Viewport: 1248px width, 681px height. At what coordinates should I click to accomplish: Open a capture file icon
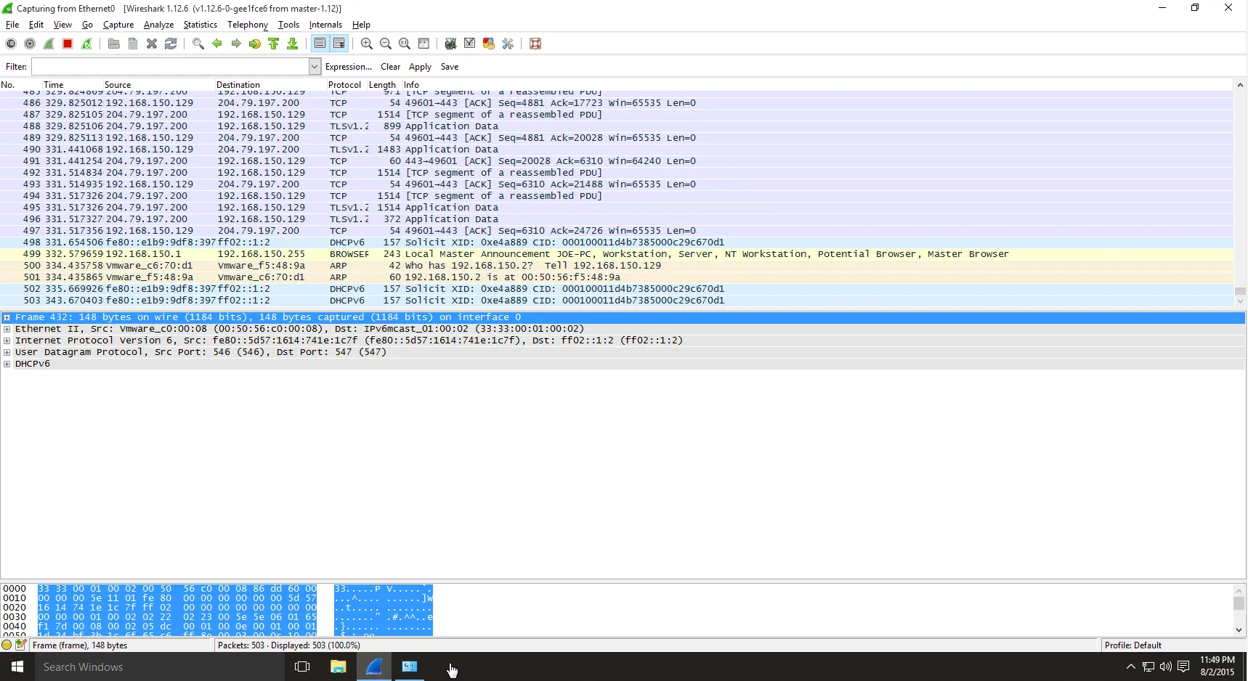point(114,44)
